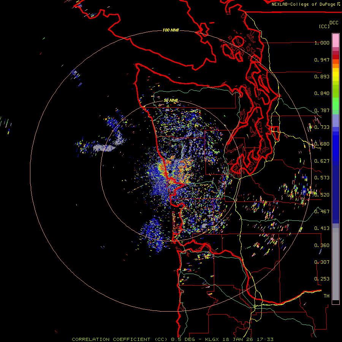This screenshot has height=342, width=342.
Task: Select the 0.680 scale value
Action: click(x=322, y=144)
